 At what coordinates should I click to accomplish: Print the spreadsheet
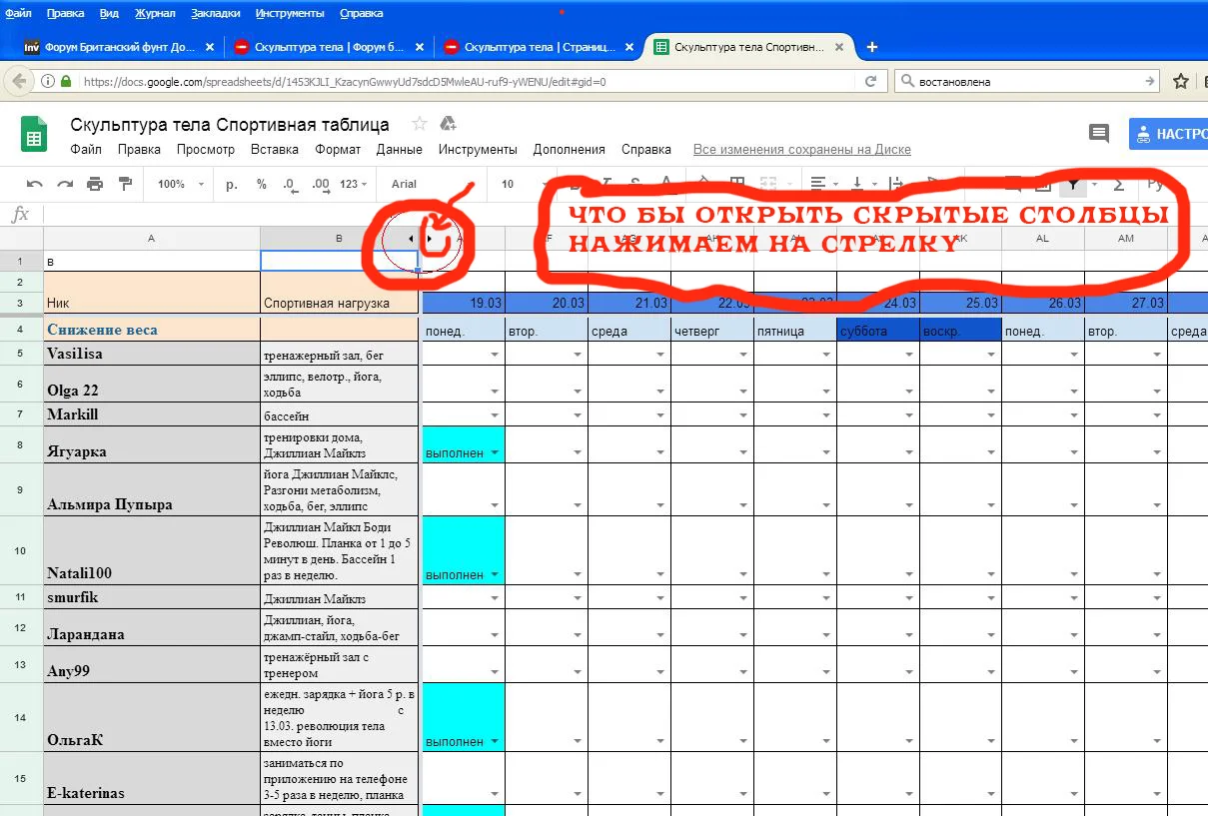pyautogui.click(x=95, y=185)
